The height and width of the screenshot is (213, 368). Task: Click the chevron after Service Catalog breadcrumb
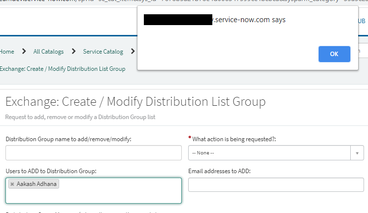click(133, 51)
